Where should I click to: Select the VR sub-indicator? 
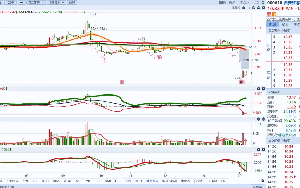(x=88, y=181)
